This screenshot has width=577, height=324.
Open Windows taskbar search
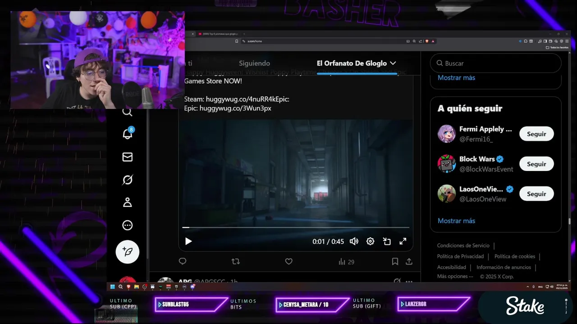tap(120, 287)
